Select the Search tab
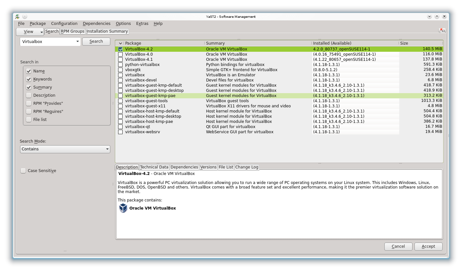This screenshot has height=271, width=462. 52,31
